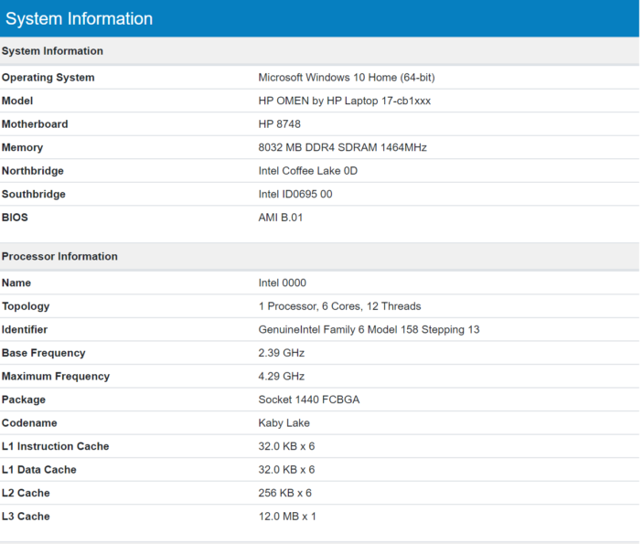Viewport: 643px width, 544px height.
Task: Click the "L3 Cache" row label
Action: [x=26, y=517]
